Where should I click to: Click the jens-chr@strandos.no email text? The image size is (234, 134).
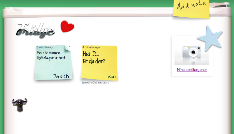(95, 83)
